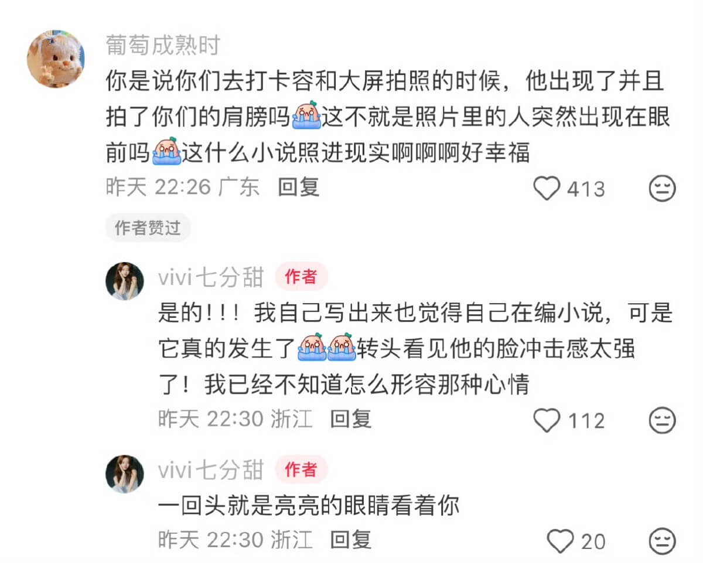
Task: Dislike the 葡萄成熟时 comment via face icon
Action: (x=663, y=189)
